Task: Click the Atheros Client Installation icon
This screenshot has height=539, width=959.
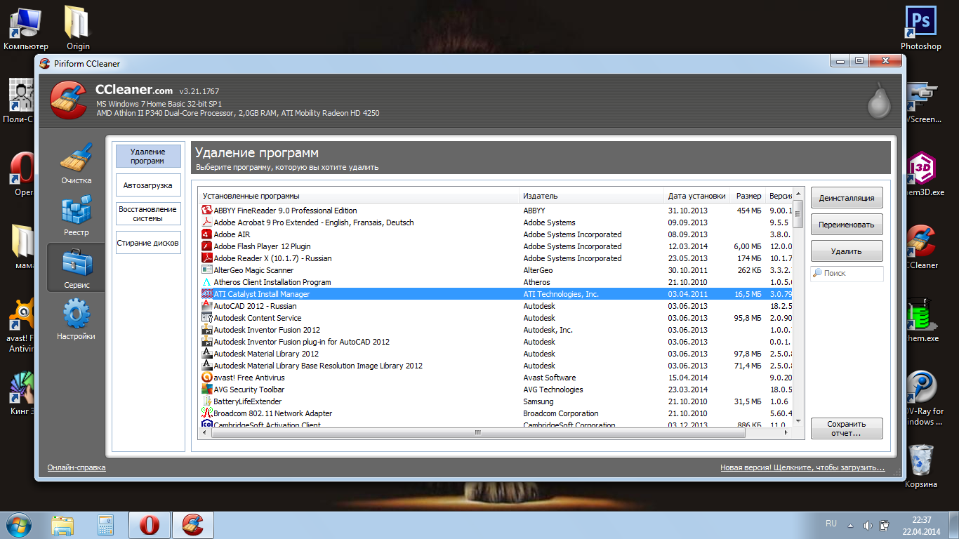Action: point(207,282)
